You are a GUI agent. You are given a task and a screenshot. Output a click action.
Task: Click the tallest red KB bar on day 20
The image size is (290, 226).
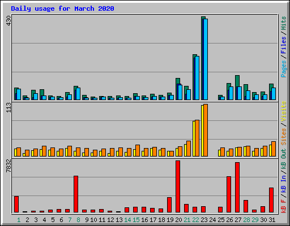178,186
